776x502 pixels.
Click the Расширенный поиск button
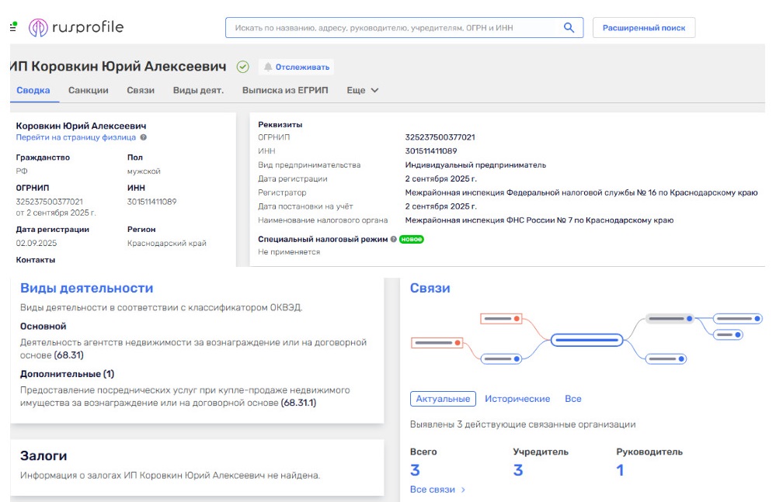[x=644, y=28]
